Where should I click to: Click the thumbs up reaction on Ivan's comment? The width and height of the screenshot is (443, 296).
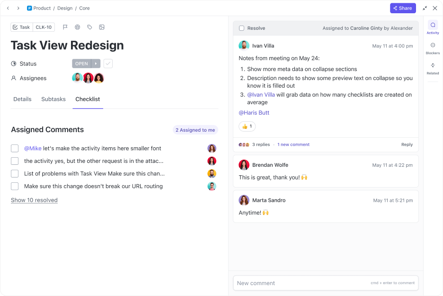point(247,126)
